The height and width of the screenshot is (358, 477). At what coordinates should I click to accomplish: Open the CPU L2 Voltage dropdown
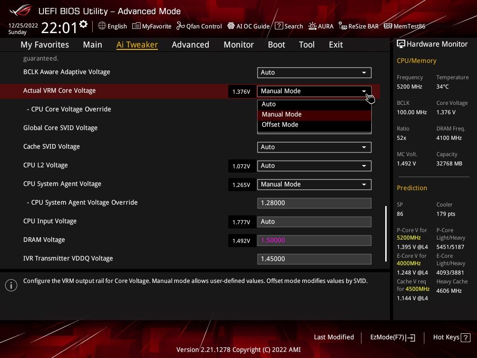314,165
